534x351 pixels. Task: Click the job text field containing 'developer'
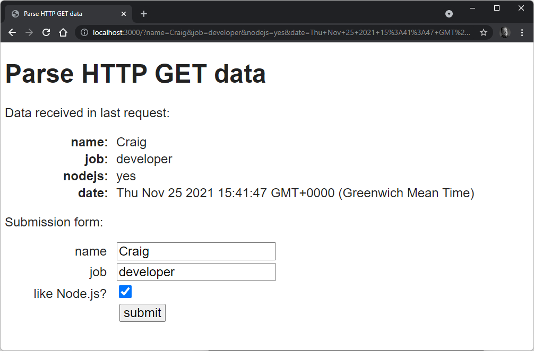coord(195,271)
